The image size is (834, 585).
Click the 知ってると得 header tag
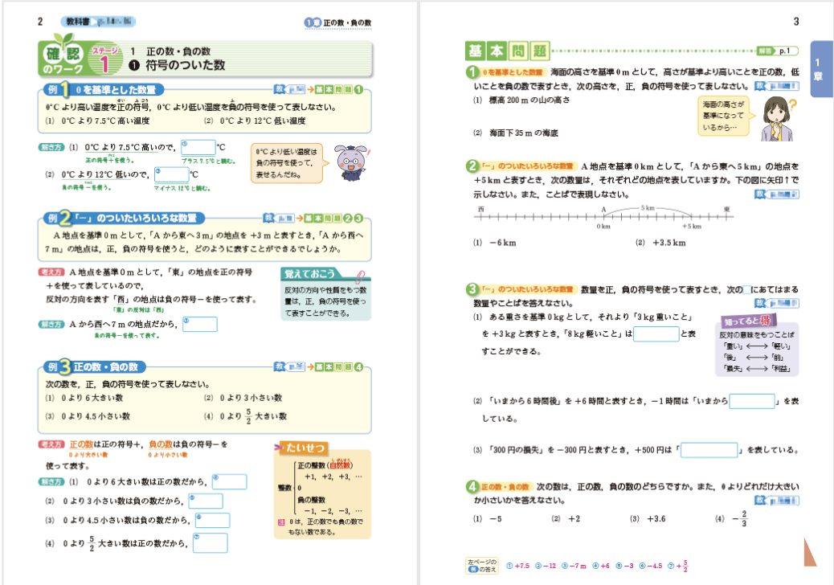pyautogui.click(x=748, y=321)
